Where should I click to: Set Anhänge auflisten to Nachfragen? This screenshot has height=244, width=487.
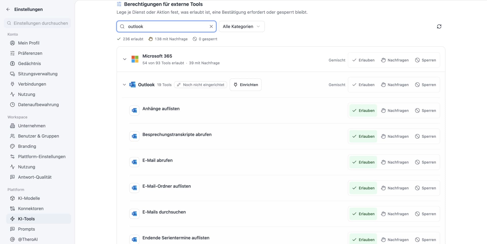(395, 111)
